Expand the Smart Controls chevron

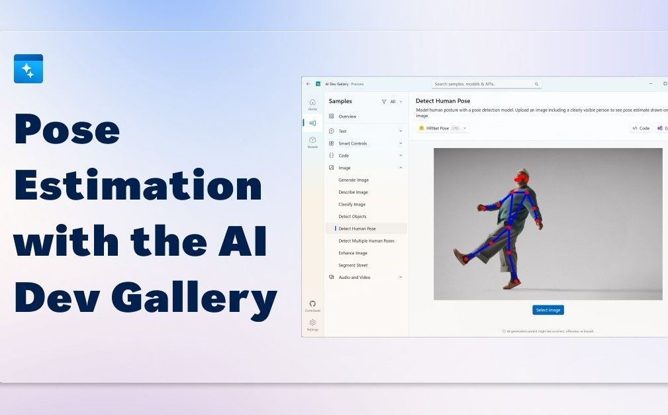click(x=401, y=143)
